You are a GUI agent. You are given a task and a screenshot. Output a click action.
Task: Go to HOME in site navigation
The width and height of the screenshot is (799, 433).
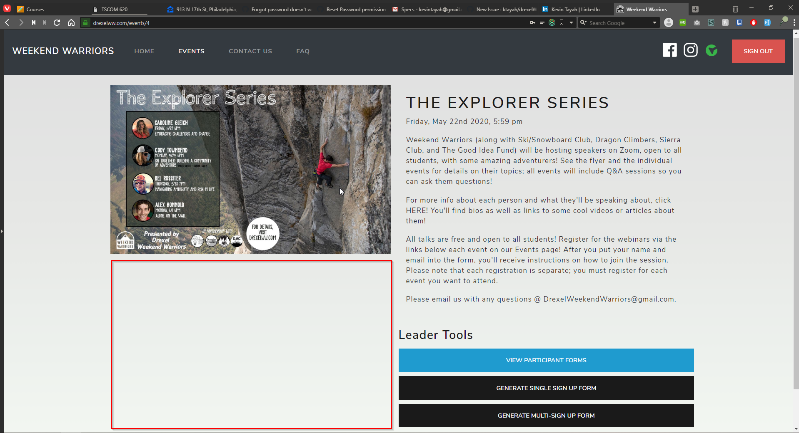tap(144, 51)
